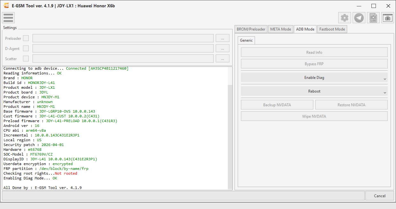Switch to the BROM/Preloader tab

click(x=251, y=29)
